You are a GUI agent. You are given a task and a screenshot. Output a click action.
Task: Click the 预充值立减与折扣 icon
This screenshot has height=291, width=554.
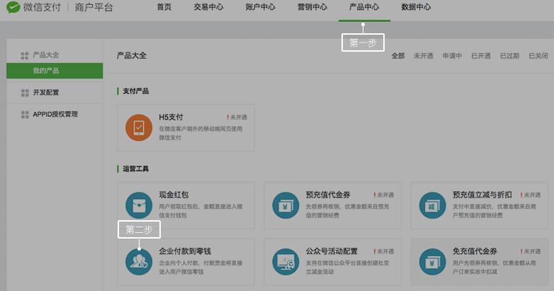click(432, 205)
